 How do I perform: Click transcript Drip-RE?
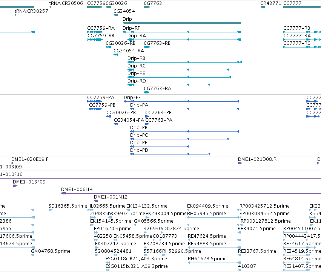(x=136, y=73)
